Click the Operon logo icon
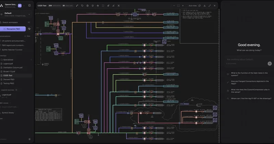The image size is (274, 144). click(x=1, y=5)
